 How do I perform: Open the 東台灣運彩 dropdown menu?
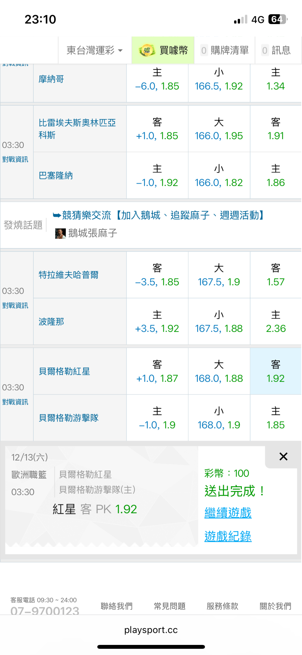pyautogui.click(x=95, y=50)
